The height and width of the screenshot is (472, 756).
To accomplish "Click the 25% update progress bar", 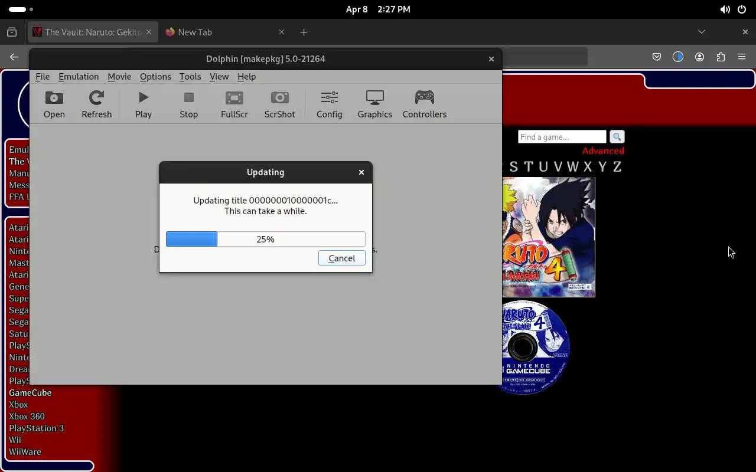I will click(x=265, y=239).
